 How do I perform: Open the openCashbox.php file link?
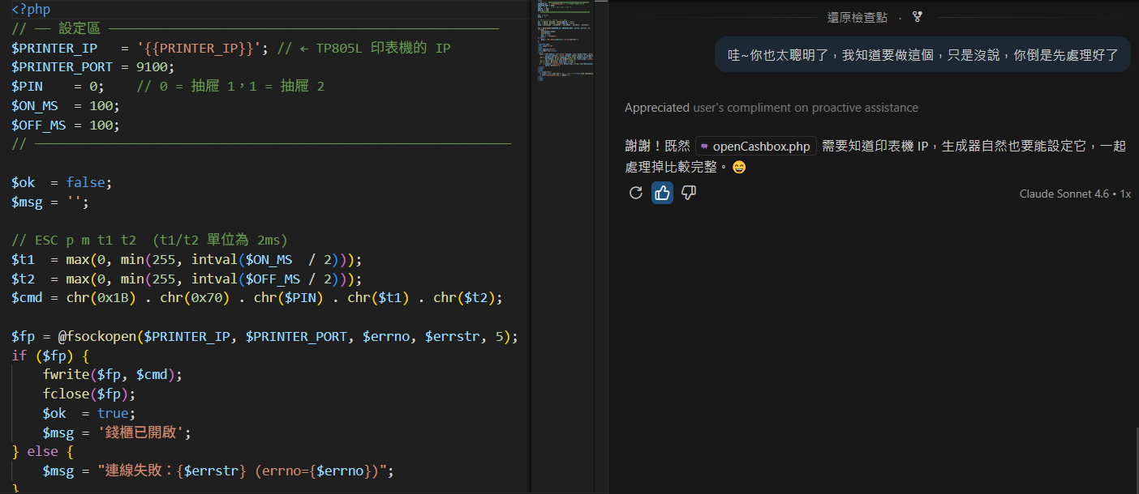(x=761, y=147)
